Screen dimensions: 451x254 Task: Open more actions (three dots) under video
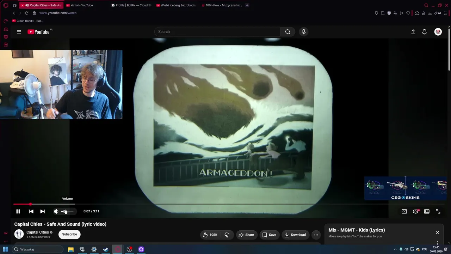click(316, 235)
